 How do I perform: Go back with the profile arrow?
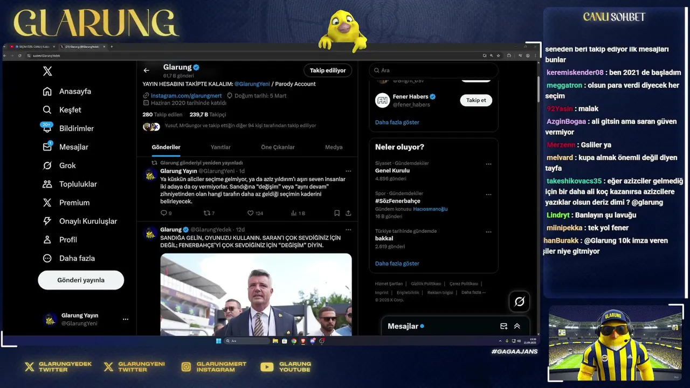tap(146, 70)
